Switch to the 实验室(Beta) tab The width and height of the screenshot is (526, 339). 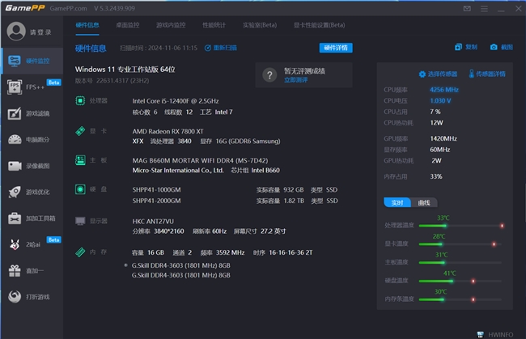click(x=260, y=25)
